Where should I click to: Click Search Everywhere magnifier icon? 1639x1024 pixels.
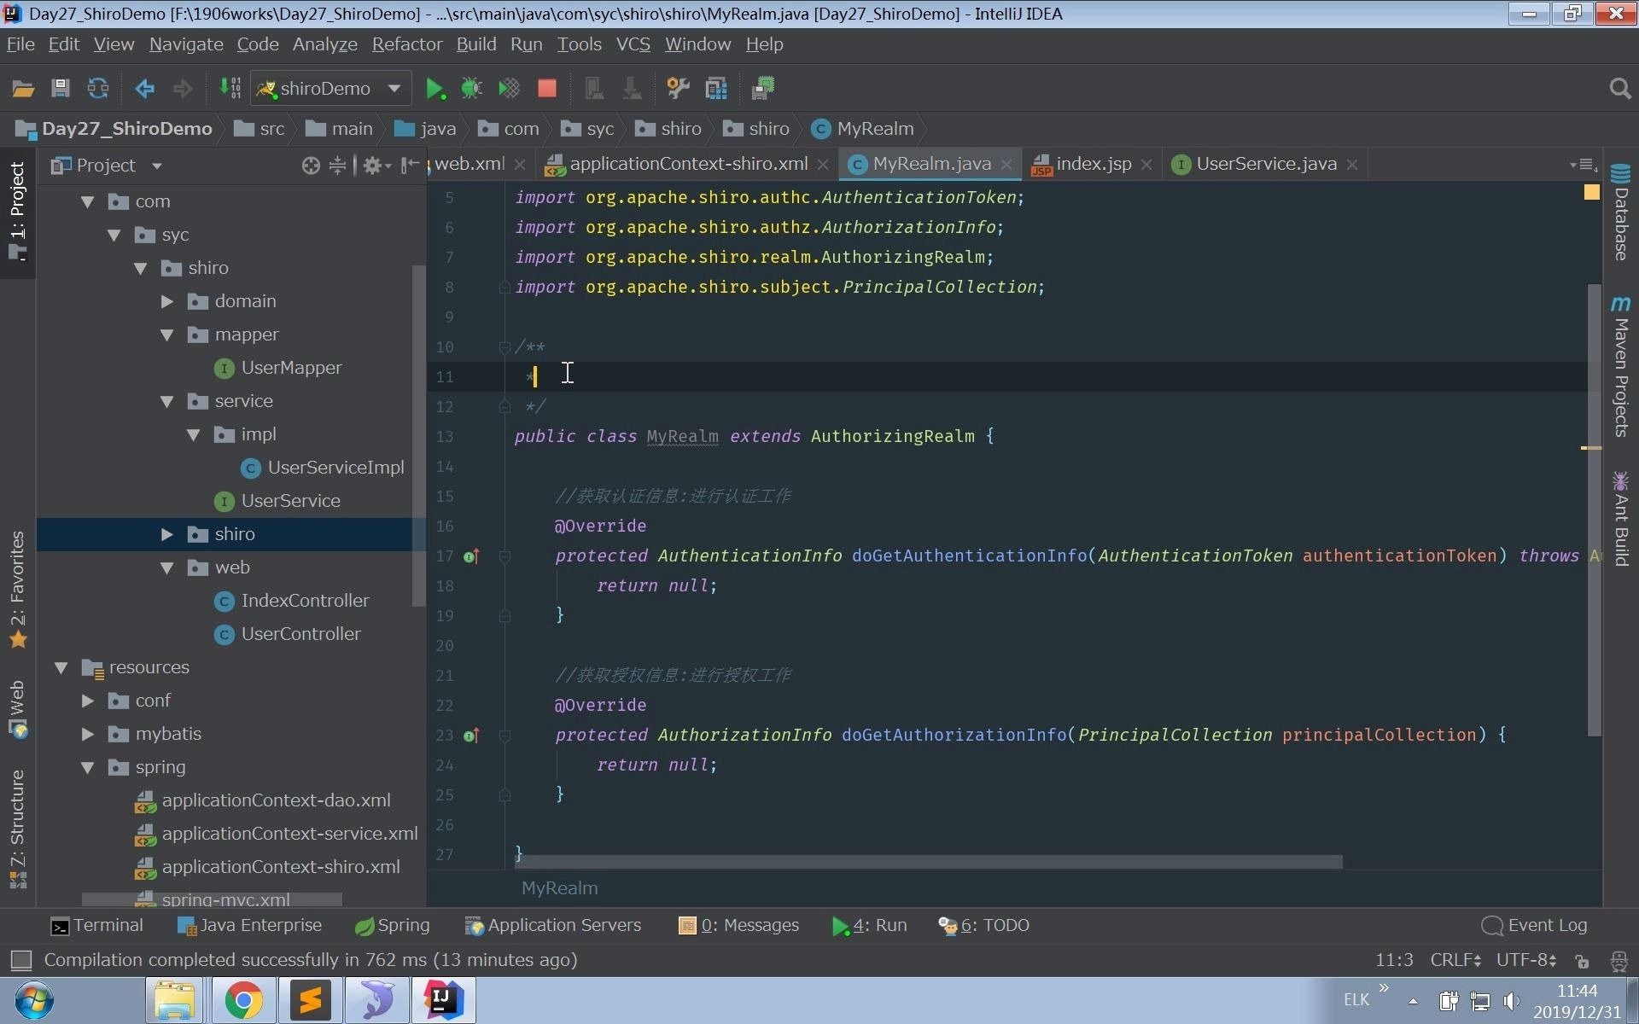click(x=1619, y=88)
